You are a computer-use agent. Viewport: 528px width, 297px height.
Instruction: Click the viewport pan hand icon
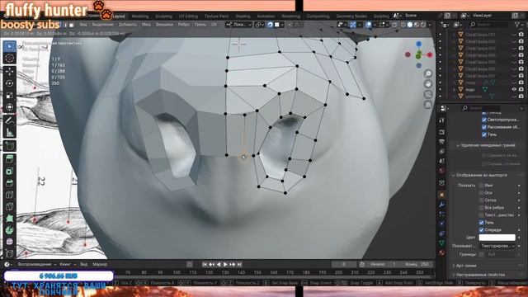[x=428, y=84]
